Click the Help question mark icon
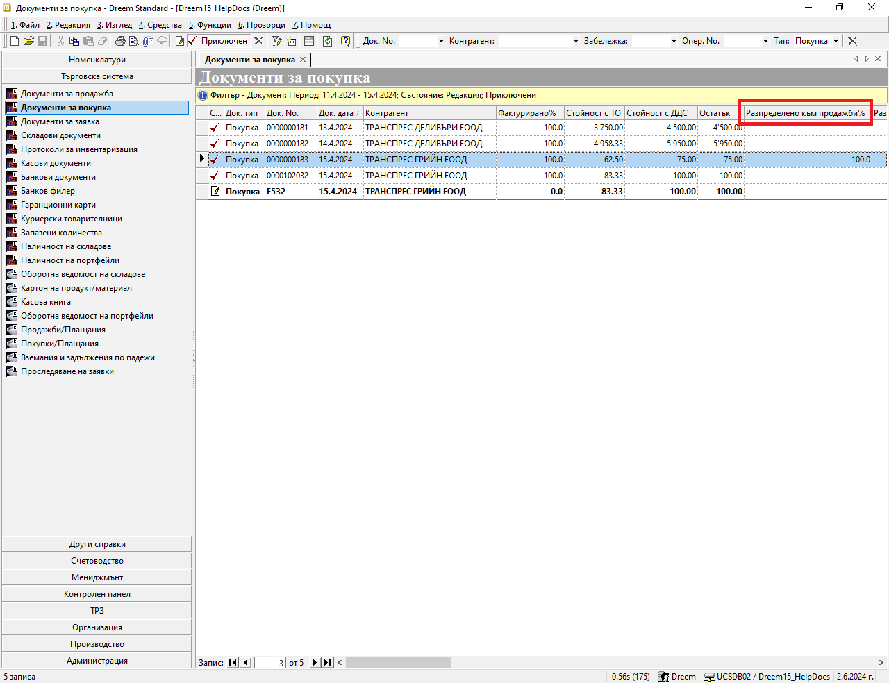 click(345, 42)
